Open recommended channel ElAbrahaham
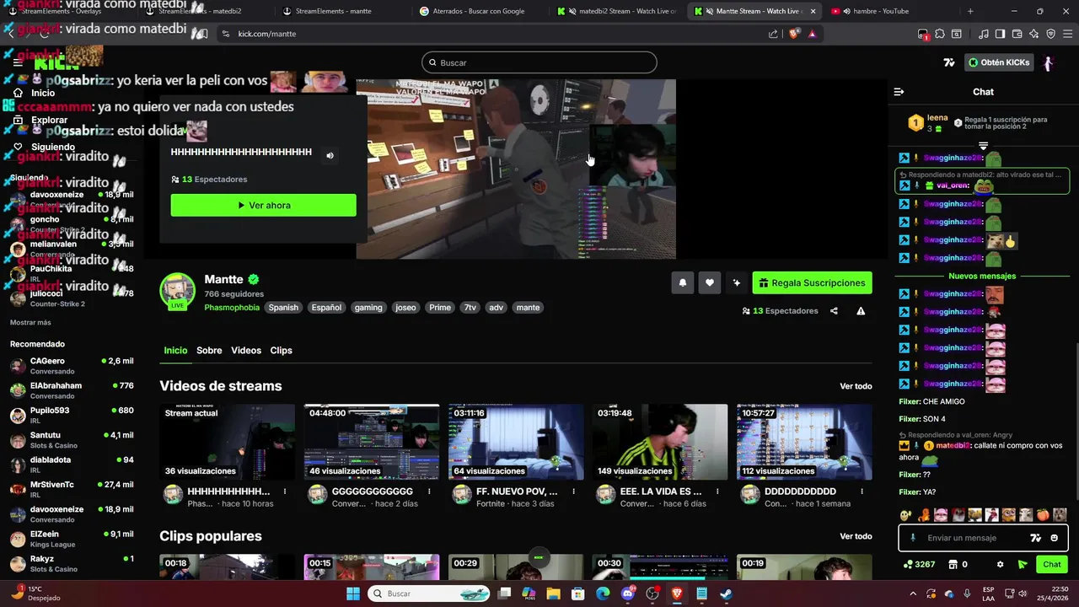Viewport: 1079px width, 607px height. 72,390
